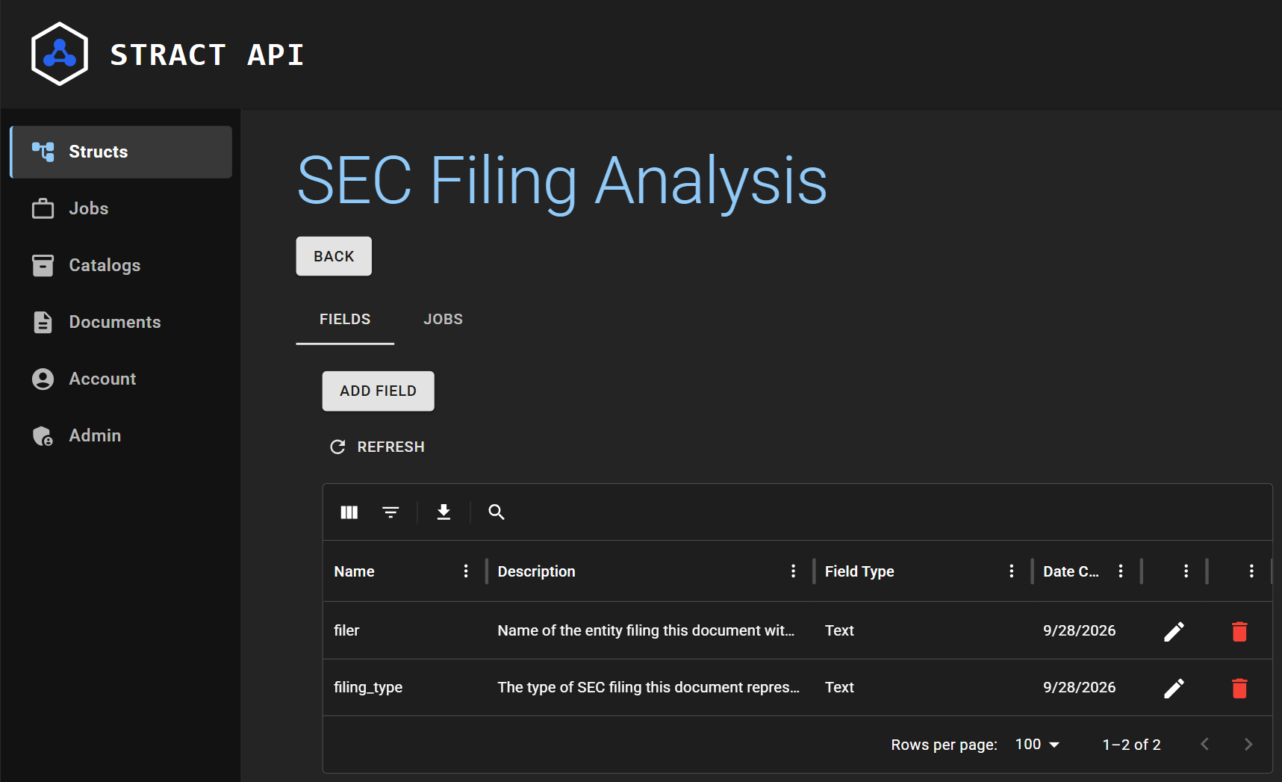Click the filing_type row's 9/28/2026 date

pyautogui.click(x=1079, y=687)
